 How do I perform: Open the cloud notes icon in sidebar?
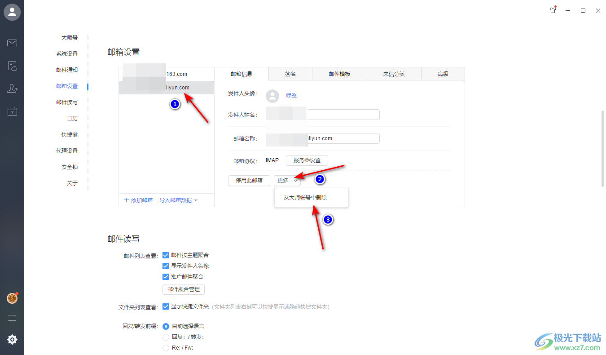coord(12,66)
